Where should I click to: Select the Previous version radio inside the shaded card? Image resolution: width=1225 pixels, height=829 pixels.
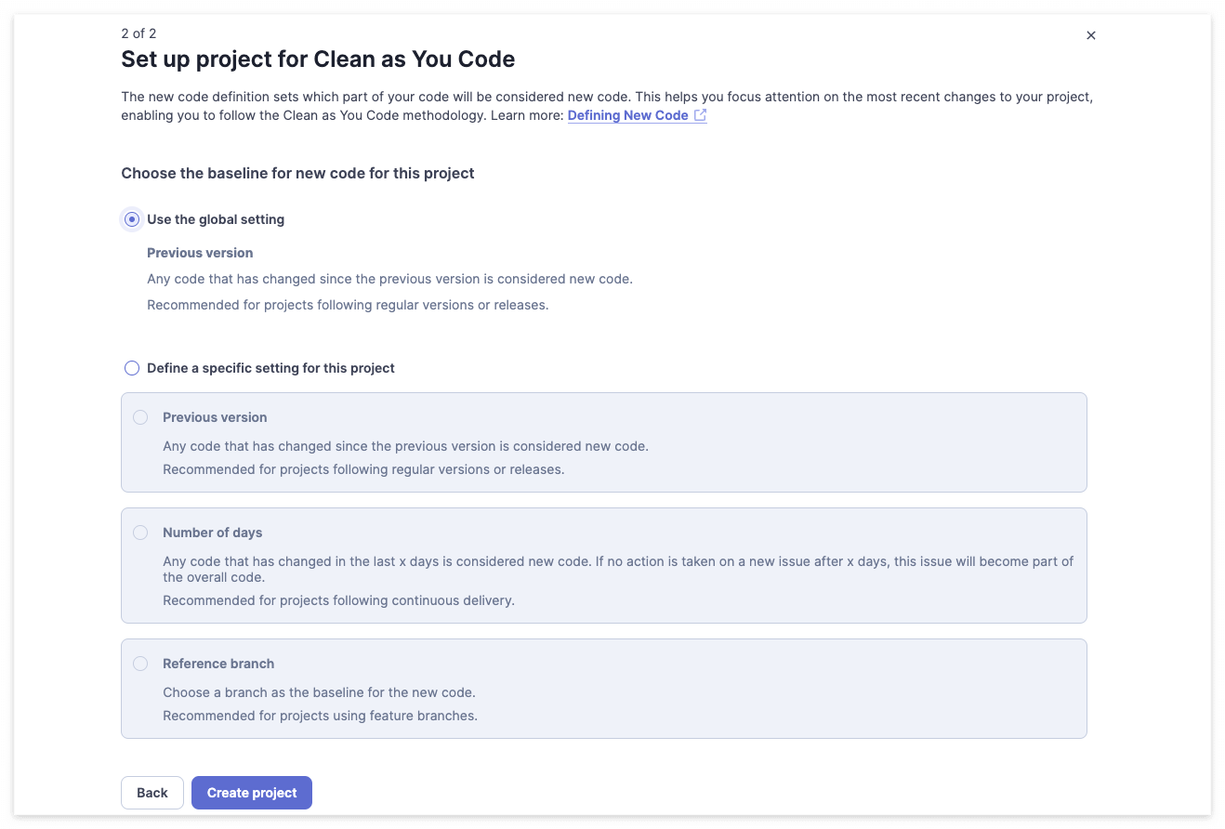click(140, 417)
